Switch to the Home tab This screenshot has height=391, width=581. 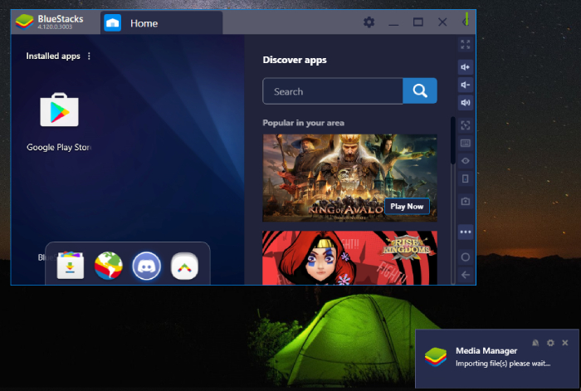pos(162,23)
